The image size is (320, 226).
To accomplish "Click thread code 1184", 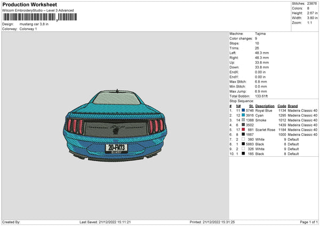I will point(282,130).
